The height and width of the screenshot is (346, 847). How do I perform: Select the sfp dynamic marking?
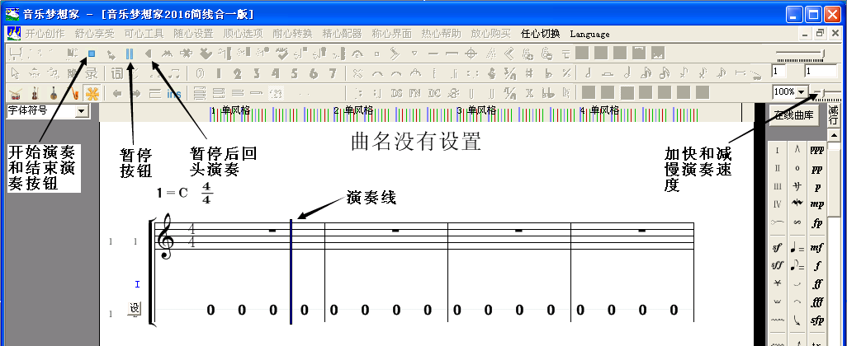816,320
